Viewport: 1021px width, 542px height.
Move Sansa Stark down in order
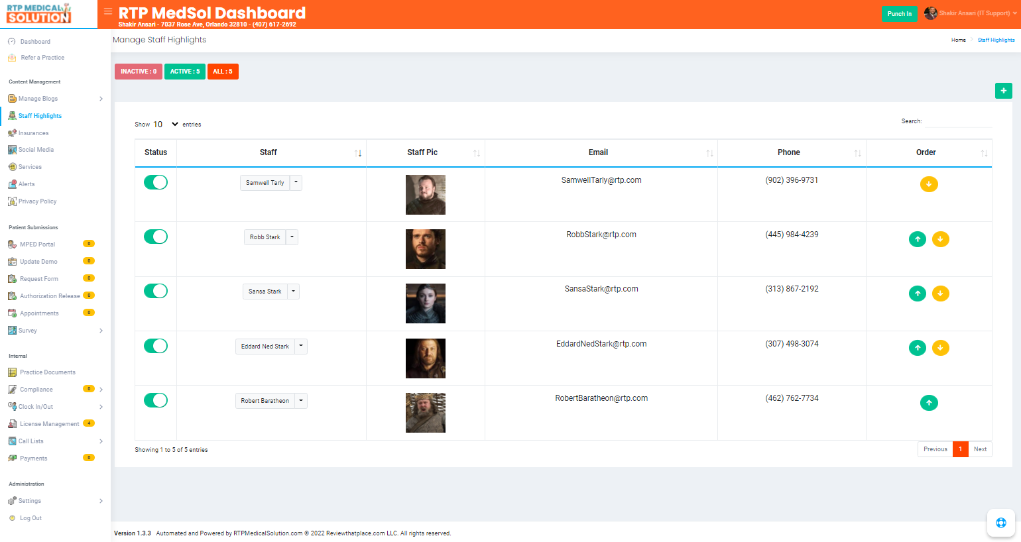pos(941,294)
